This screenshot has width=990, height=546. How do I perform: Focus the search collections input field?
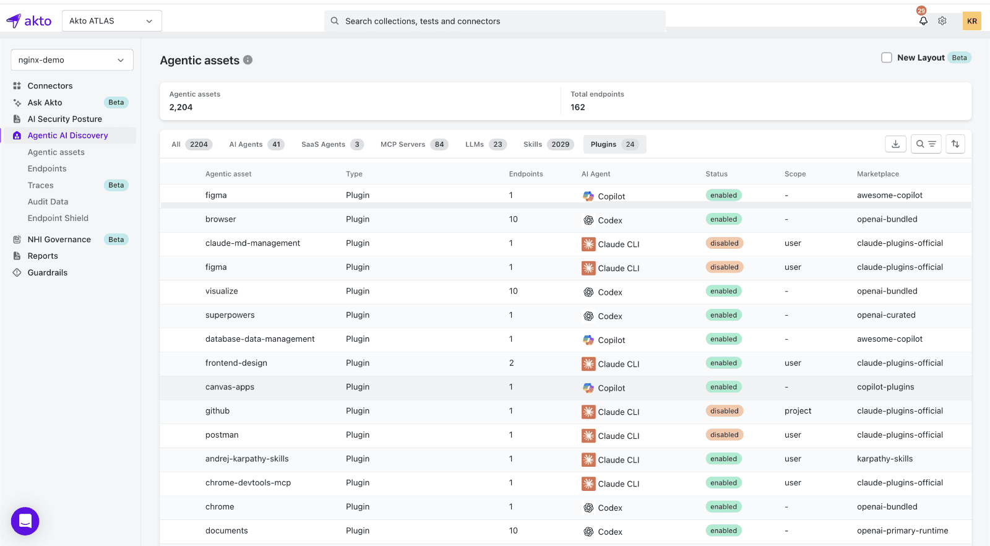point(495,21)
